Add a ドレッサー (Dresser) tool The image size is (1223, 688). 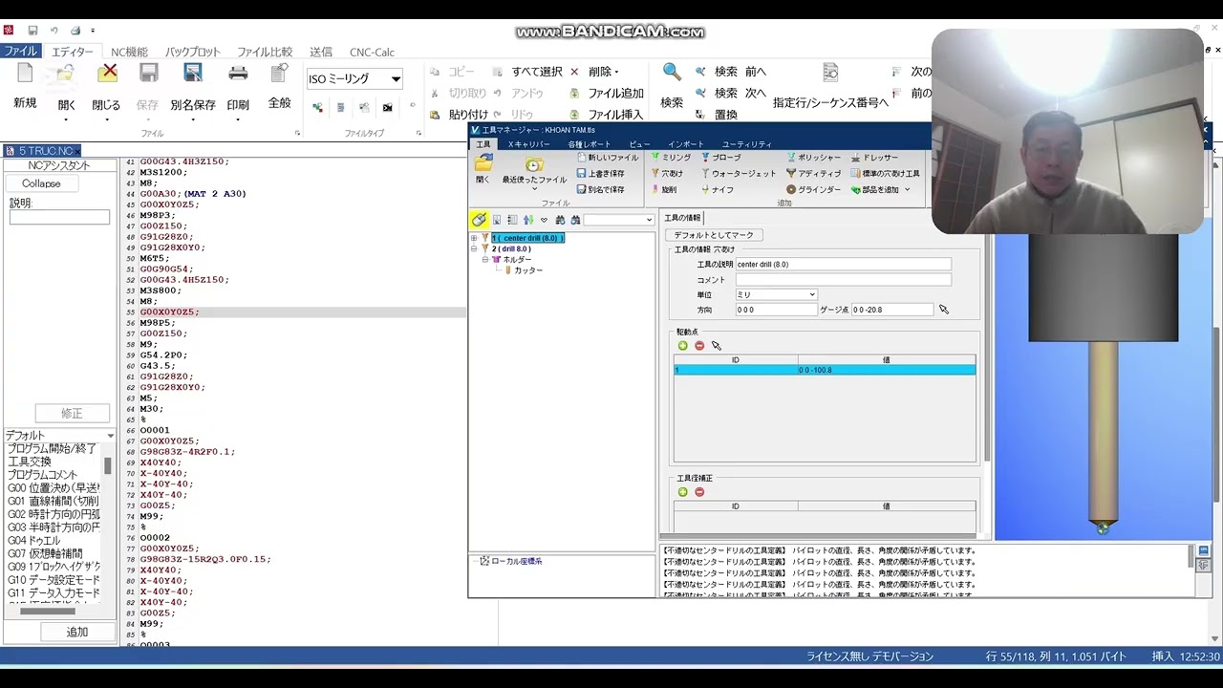pyautogui.click(x=874, y=158)
